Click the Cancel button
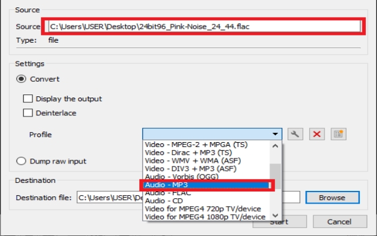The width and height of the screenshot is (377, 236). pyautogui.click(x=340, y=221)
